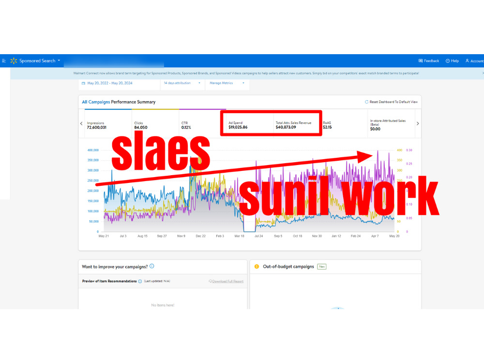
Task: Click the download icon before Full Report
Action: [210, 281]
